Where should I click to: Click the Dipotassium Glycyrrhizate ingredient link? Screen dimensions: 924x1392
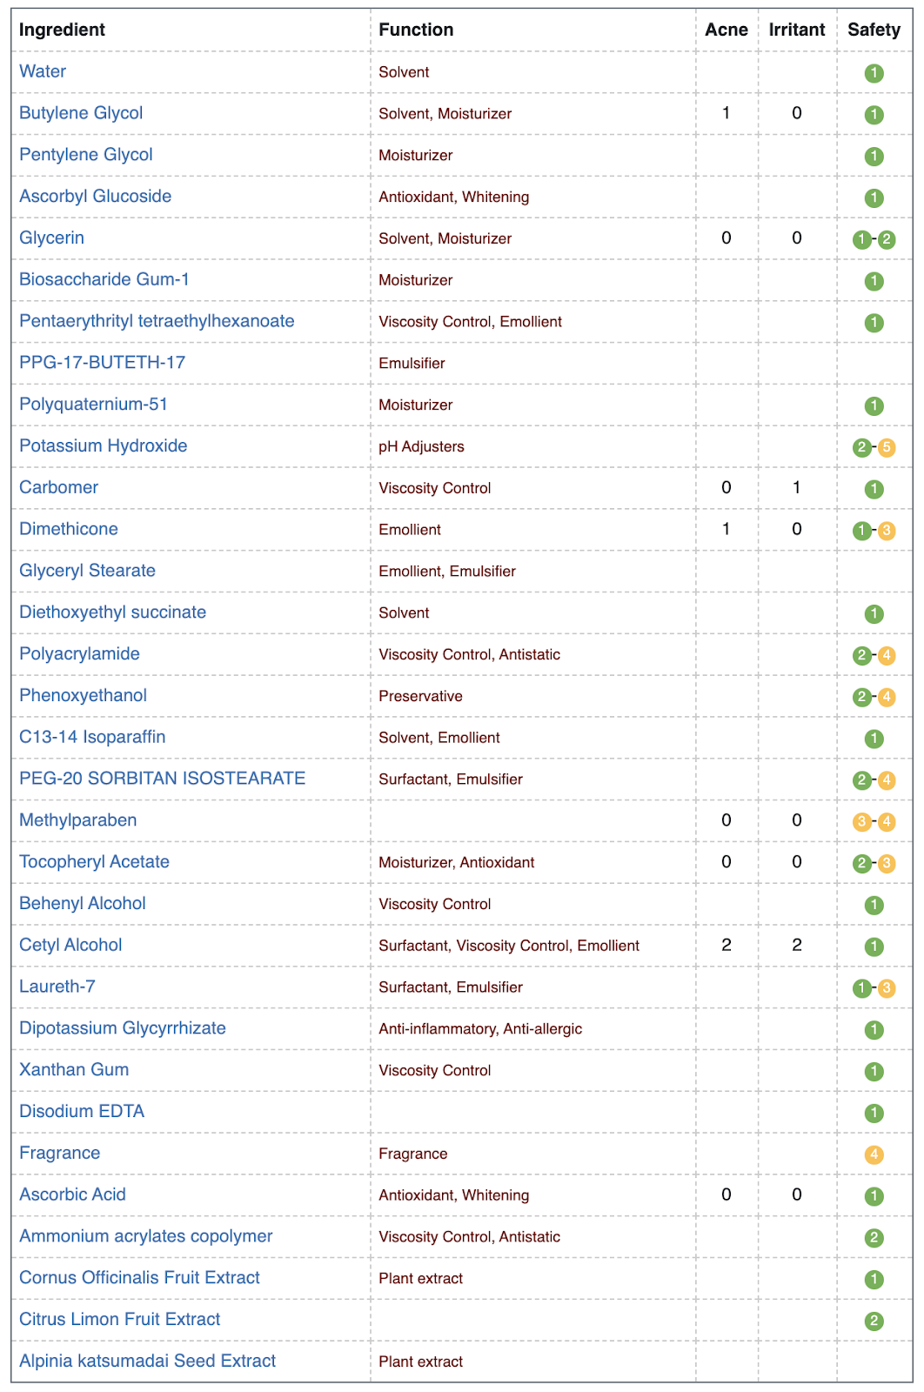(x=123, y=1028)
